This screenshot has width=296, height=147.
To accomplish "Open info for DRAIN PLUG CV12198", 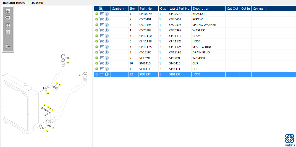I will point(107,52).
